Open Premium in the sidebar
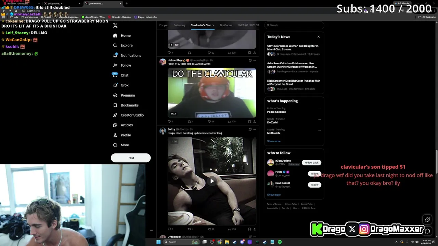This screenshot has width=438, height=246. [124, 95]
